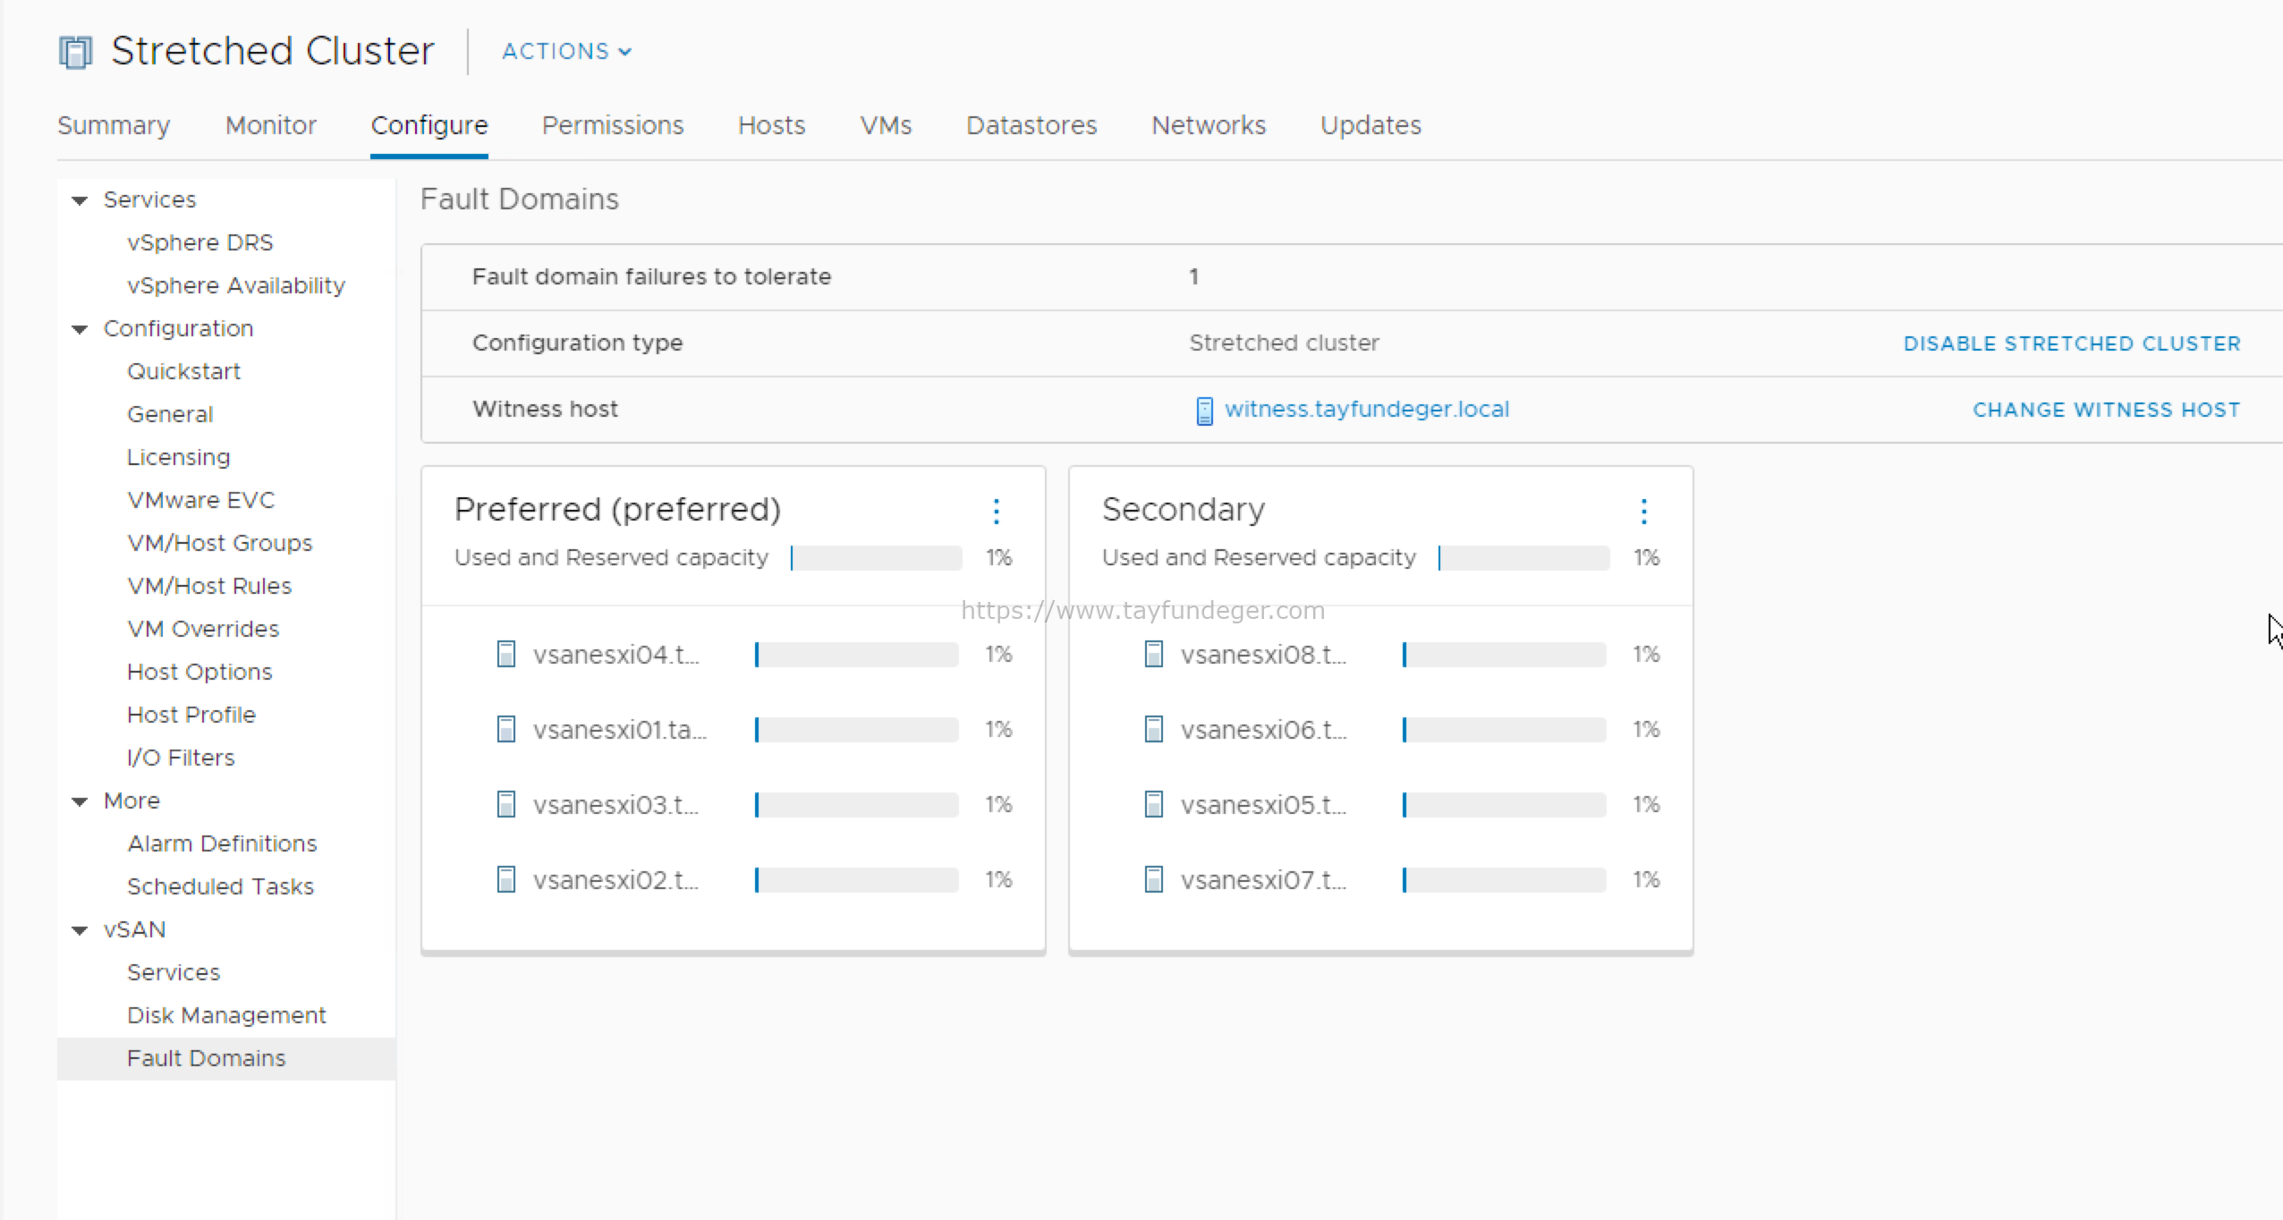This screenshot has height=1220, width=2283.
Task: Click the vsanesxi07 host icon
Action: coord(1154,879)
